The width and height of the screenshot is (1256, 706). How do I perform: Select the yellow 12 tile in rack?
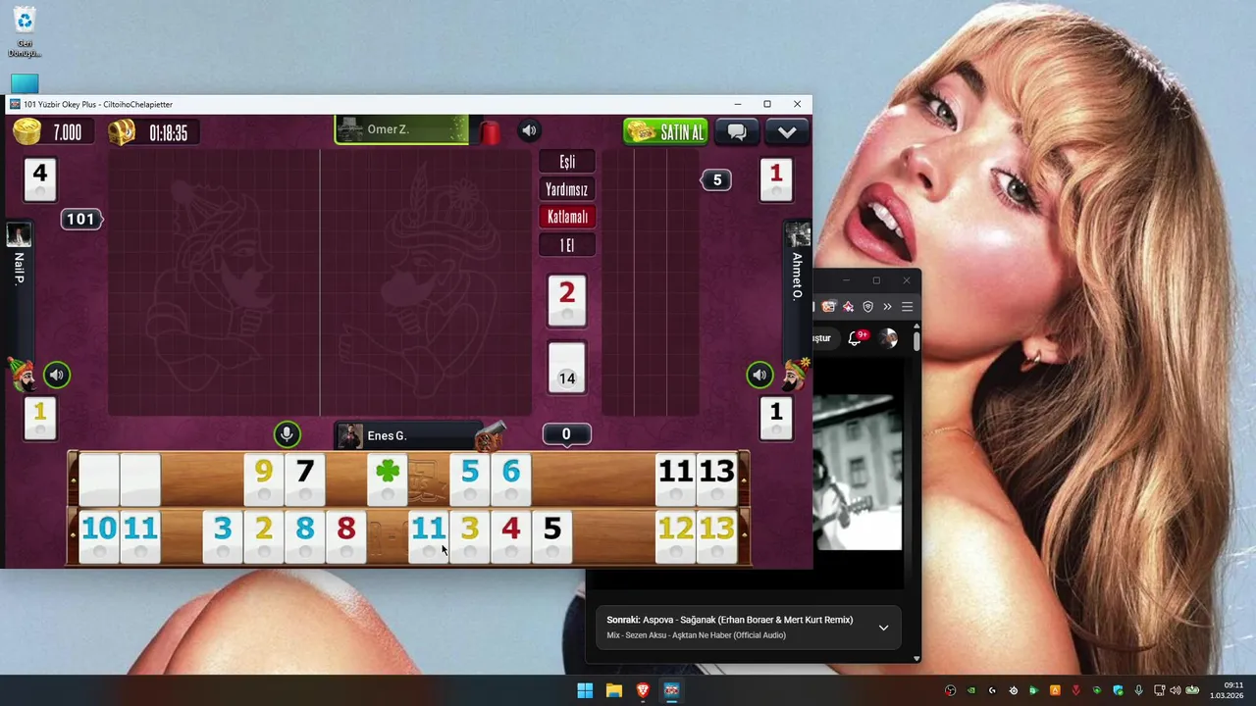pyautogui.click(x=675, y=535)
